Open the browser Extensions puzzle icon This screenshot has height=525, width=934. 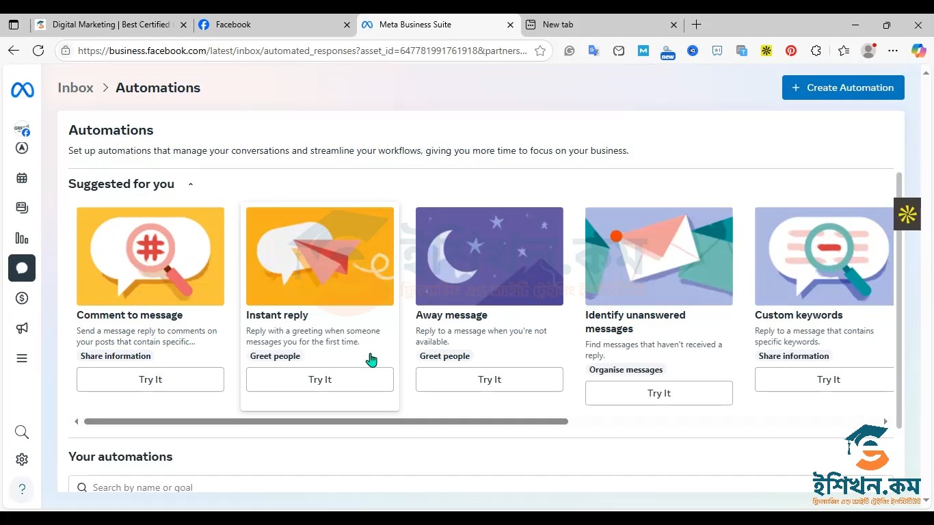point(816,51)
